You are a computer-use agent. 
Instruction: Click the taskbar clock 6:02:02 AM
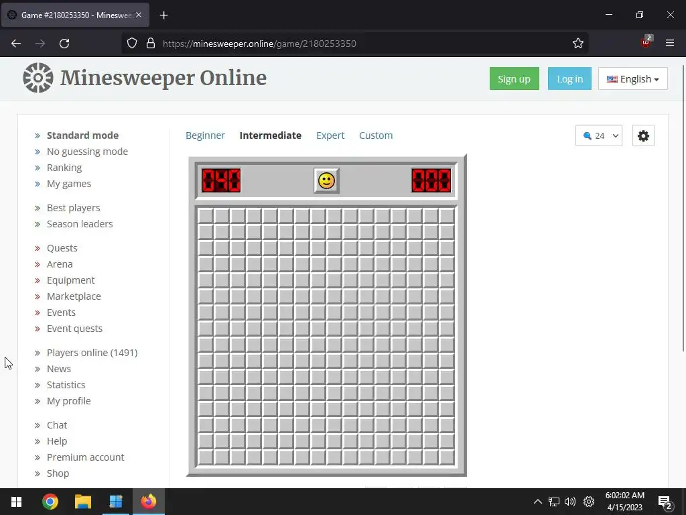(x=625, y=496)
